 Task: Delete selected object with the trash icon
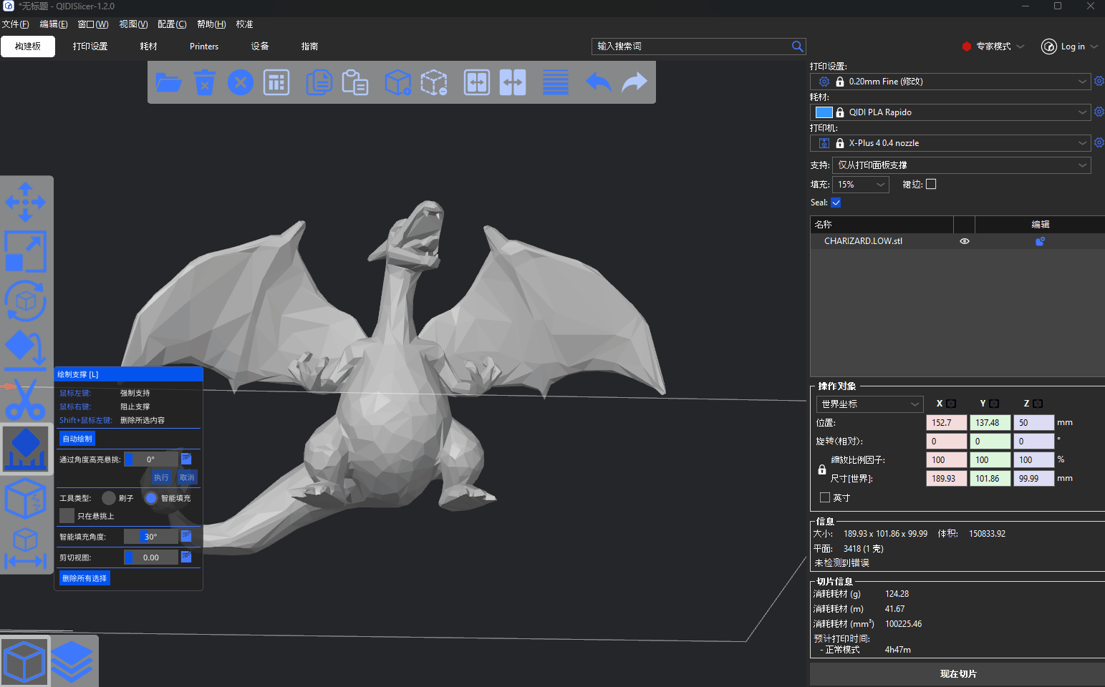[205, 82]
